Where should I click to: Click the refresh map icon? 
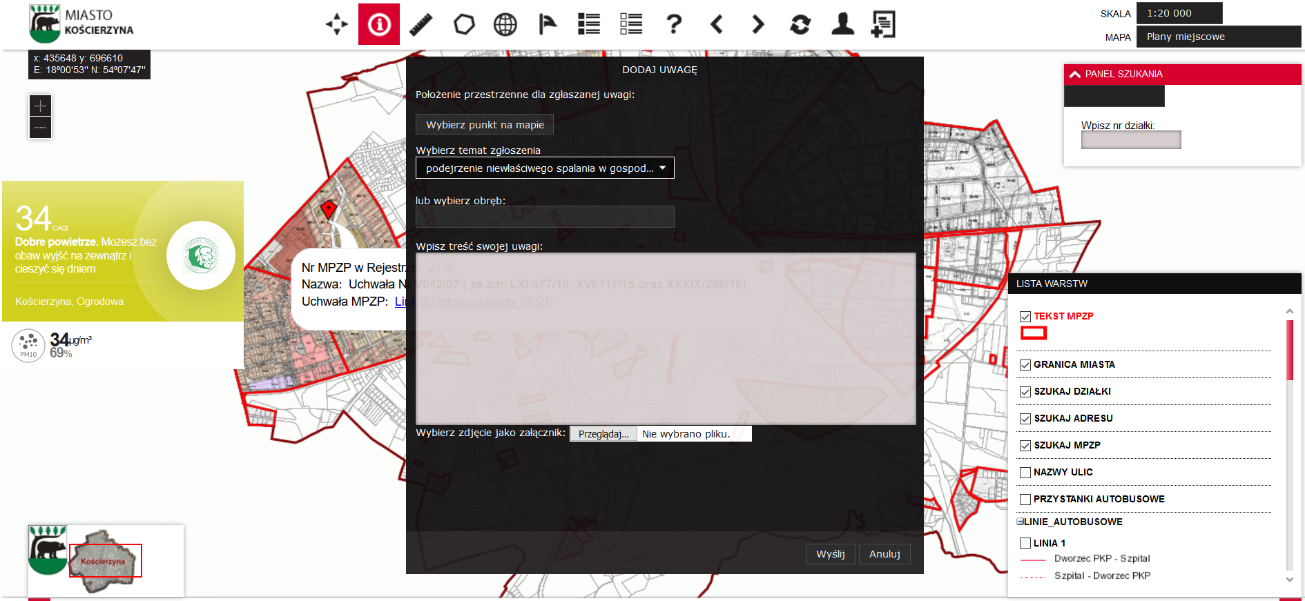800,25
